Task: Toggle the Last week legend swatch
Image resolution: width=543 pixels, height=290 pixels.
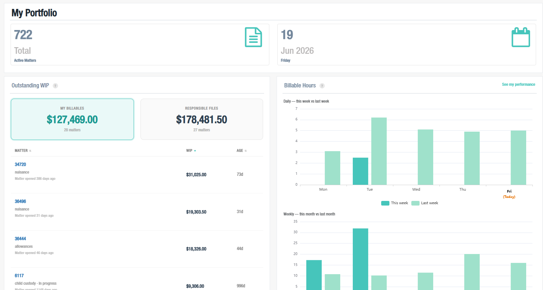Action: click(415, 203)
